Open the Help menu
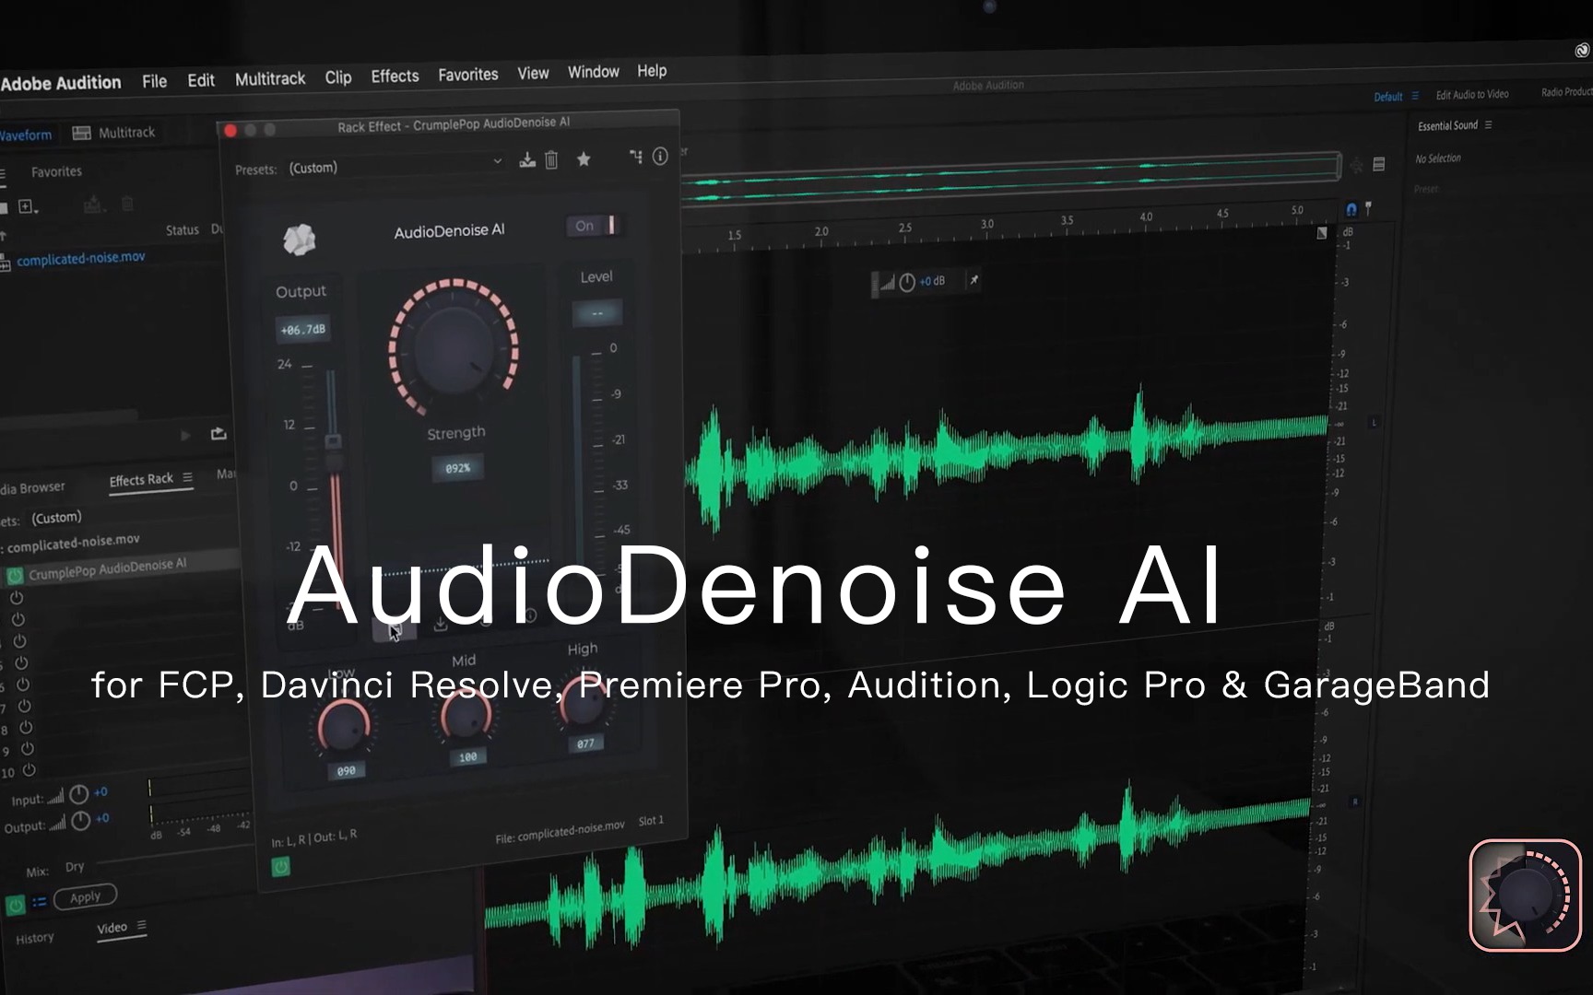1593x995 pixels. pos(652,71)
